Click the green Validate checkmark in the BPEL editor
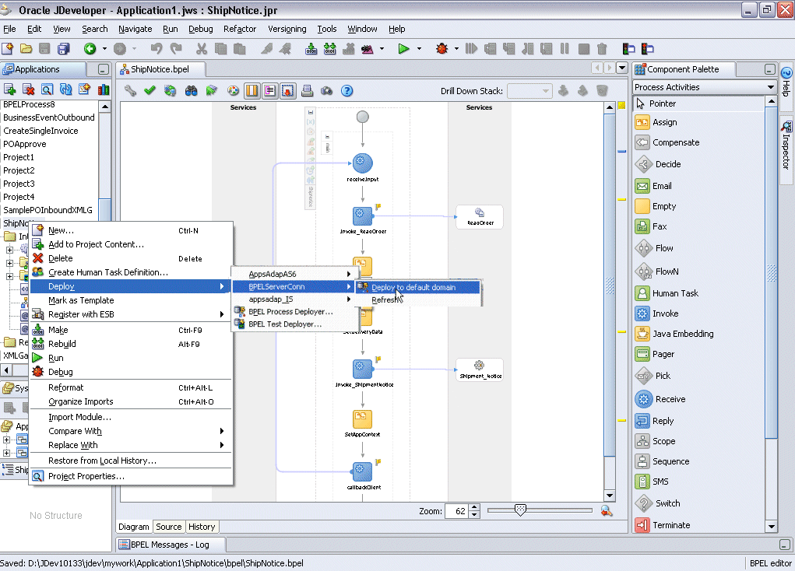 click(150, 91)
